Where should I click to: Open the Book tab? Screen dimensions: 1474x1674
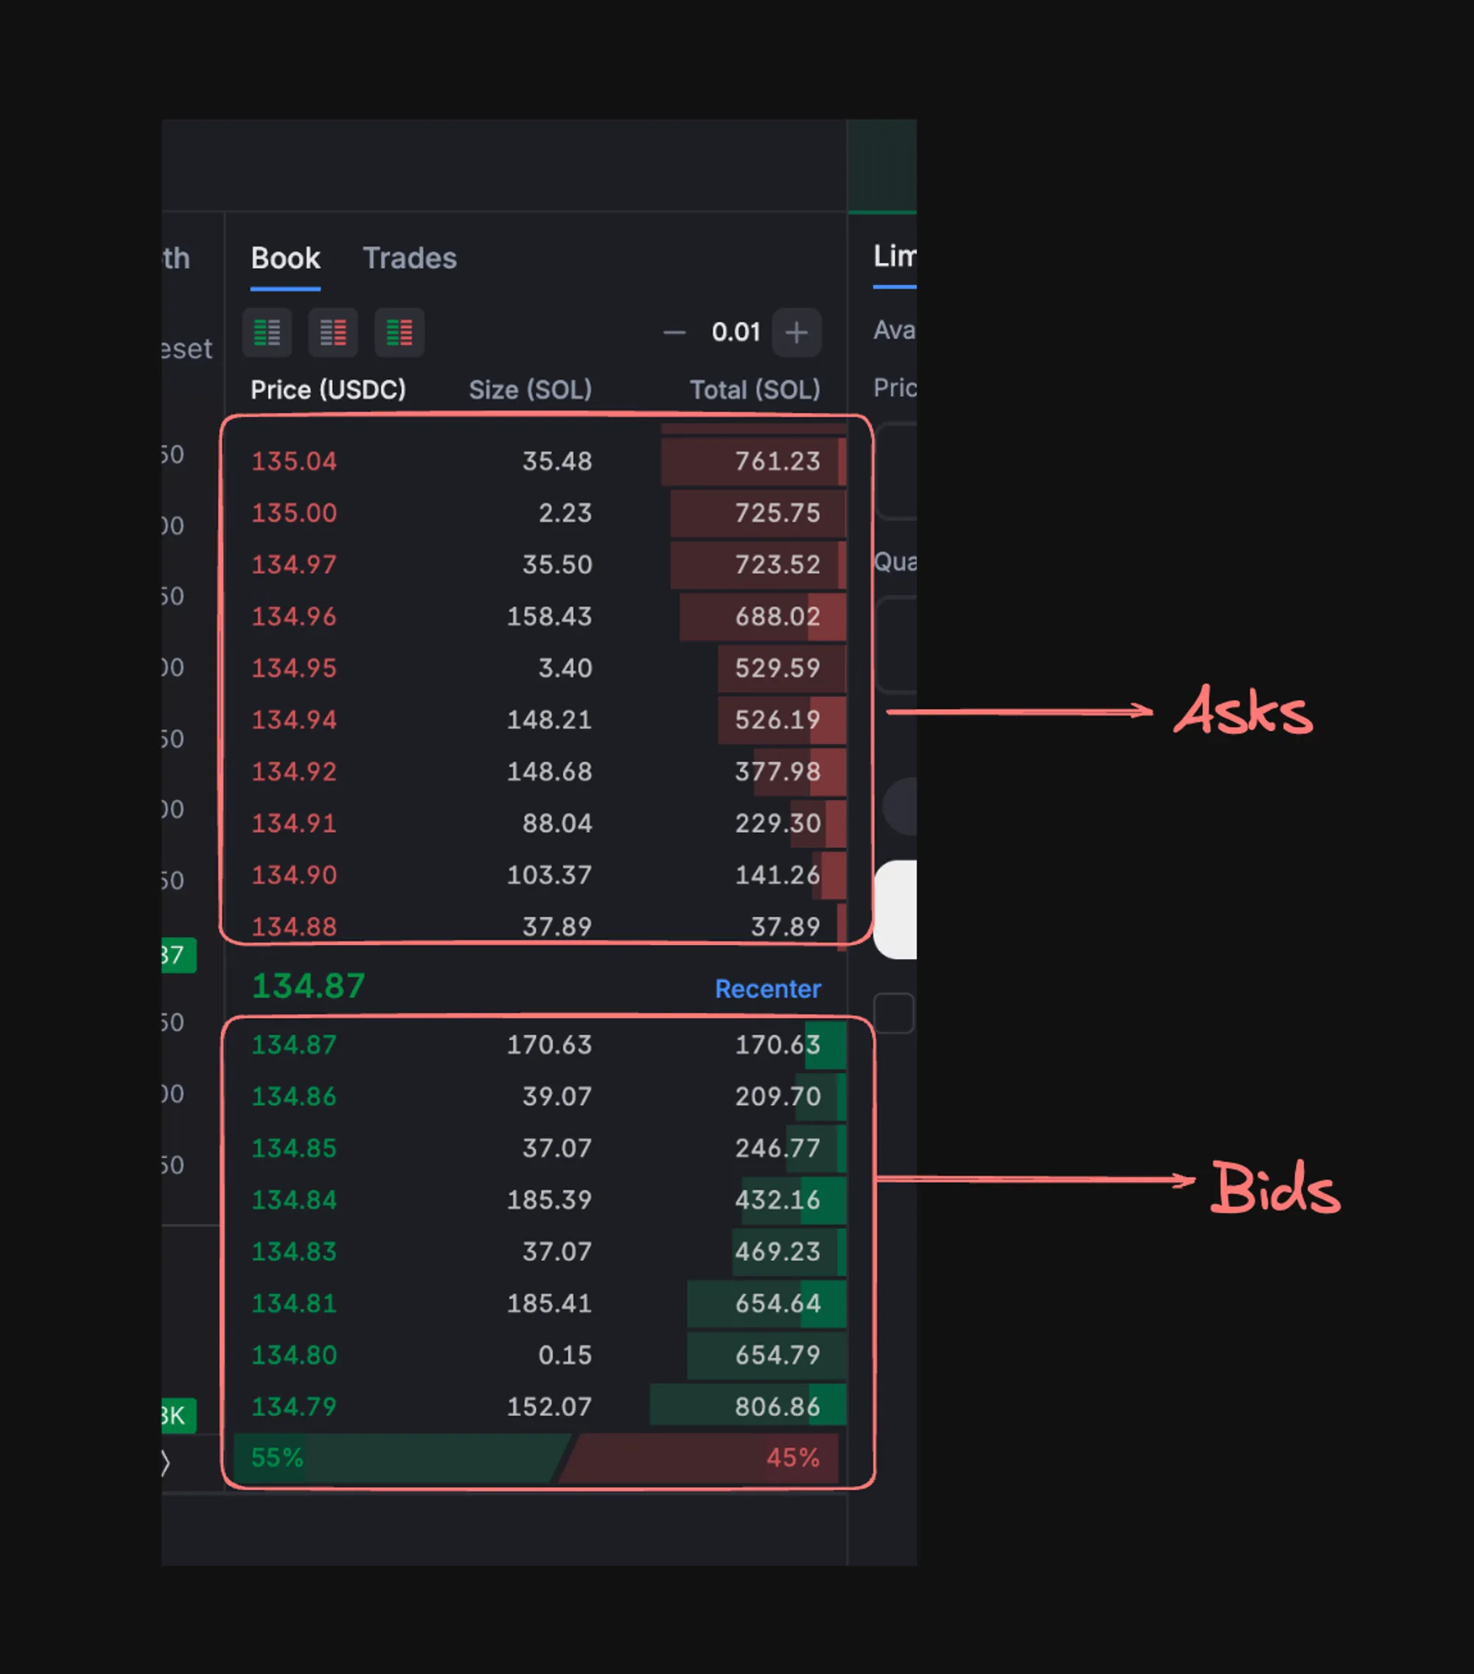[x=285, y=259]
